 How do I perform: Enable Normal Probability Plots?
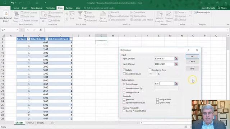pos(124,111)
